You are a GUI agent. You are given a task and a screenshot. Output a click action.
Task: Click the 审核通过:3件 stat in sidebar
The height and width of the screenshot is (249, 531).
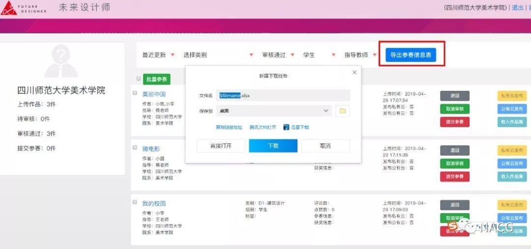(36, 134)
